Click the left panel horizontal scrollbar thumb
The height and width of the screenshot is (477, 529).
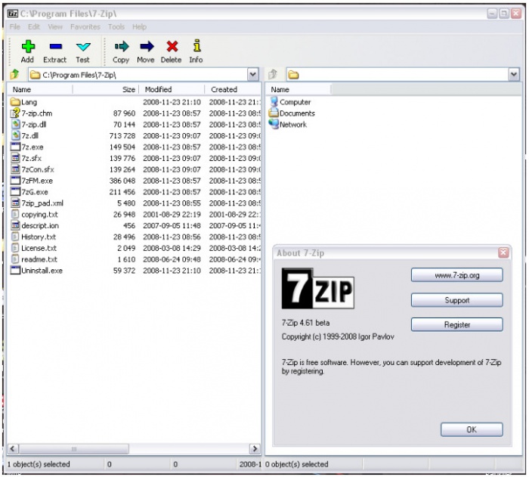[74, 448]
